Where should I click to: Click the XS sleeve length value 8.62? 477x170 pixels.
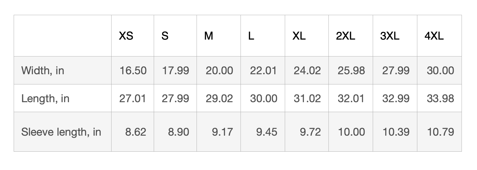[135, 132]
